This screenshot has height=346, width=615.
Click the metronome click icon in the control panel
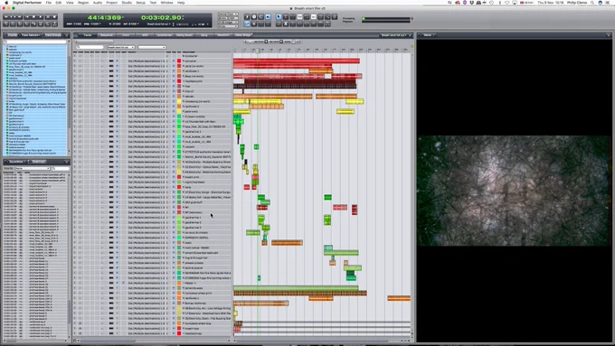click(x=247, y=17)
